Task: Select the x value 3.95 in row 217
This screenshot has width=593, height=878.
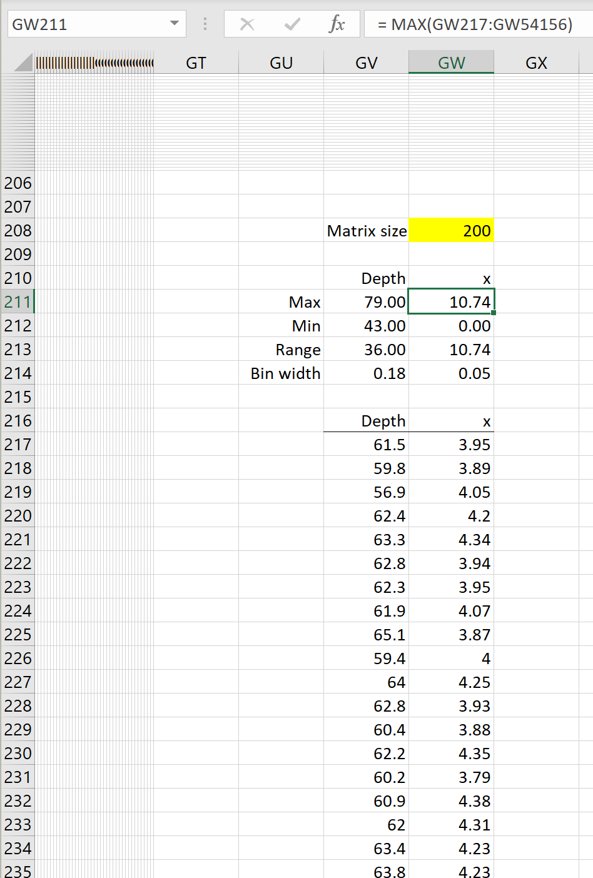Action: [x=451, y=444]
